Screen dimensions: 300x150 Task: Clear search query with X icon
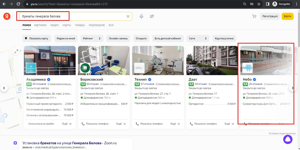coord(128,16)
